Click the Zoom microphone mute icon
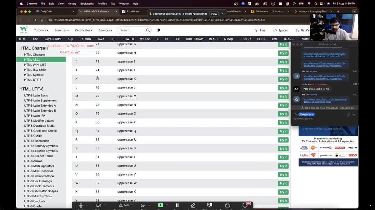 tap(81, 205)
